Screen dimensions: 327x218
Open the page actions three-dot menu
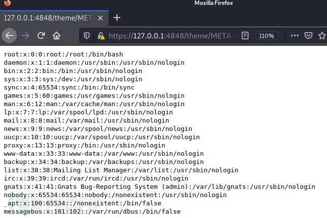[295, 36]
